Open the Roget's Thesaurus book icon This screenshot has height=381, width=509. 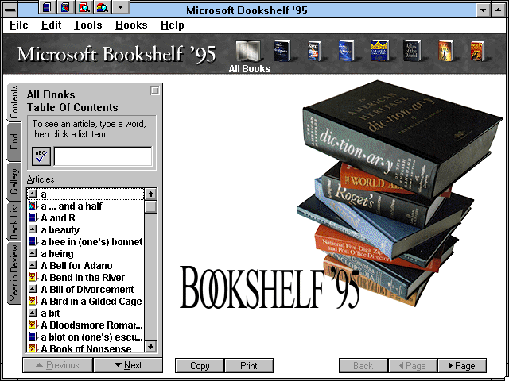pos(314,51)
